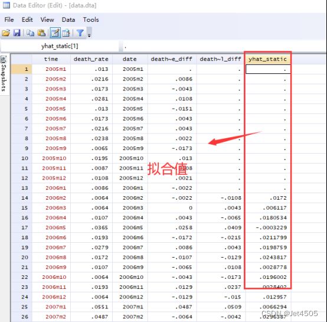This screenshot has height=322, width=327.
Task: Select row number 14 header
Action: [21, 198]
